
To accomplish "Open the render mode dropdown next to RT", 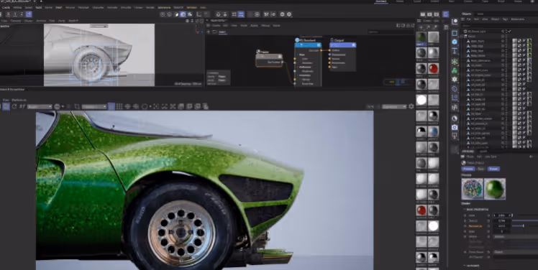I will [40, 106].
